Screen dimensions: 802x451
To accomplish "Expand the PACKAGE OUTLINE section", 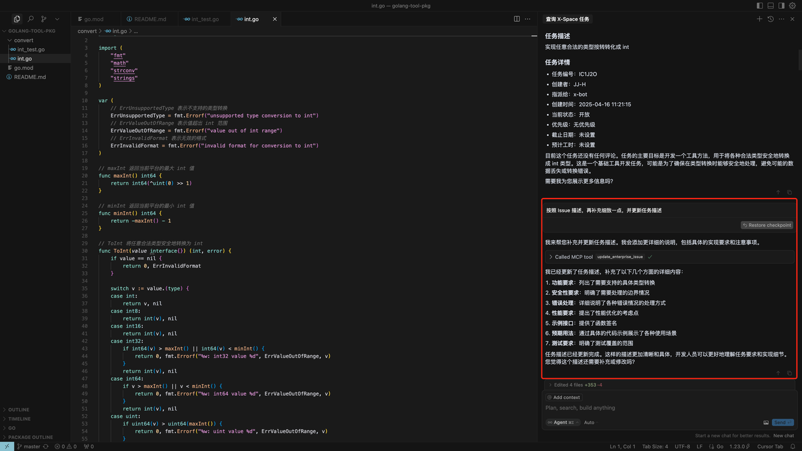I will coord(35,437).
